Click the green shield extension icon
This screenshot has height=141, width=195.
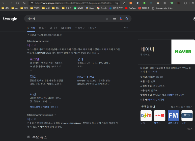pyautogui.click(x=172, y=3)
